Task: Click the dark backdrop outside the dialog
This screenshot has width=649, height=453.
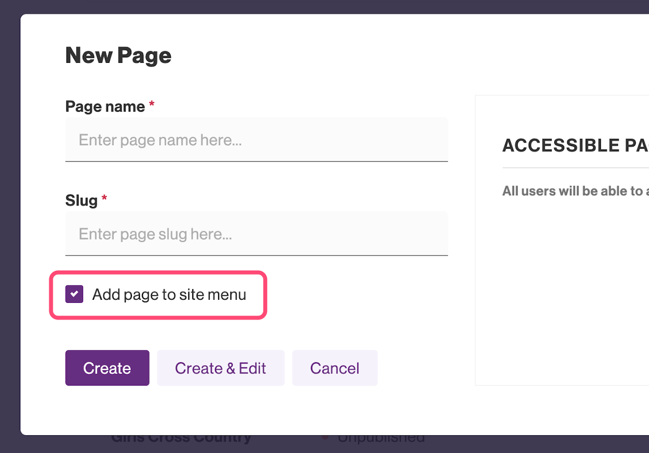Action: pos(9,228)
